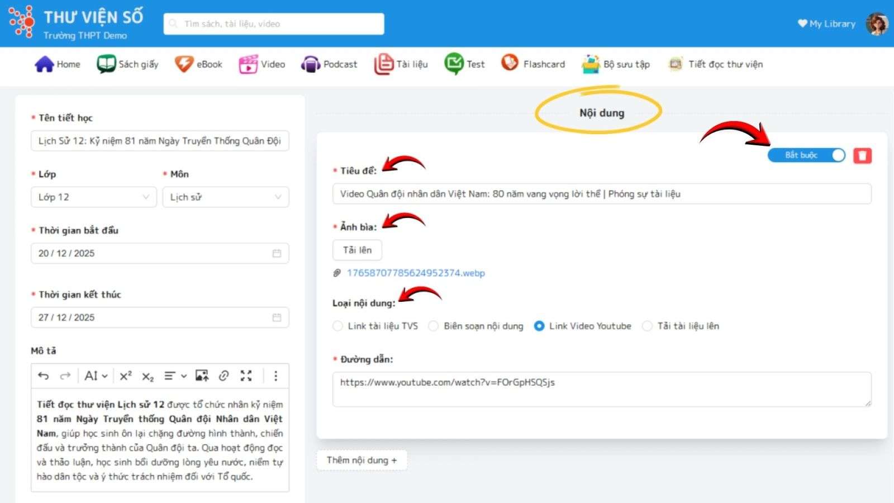
Task: Choose the Tải tài liệu lên radio option
Action: [647, 326]
